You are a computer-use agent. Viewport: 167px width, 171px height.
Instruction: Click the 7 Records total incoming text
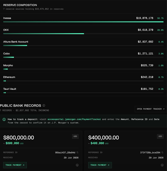point(24,110)
